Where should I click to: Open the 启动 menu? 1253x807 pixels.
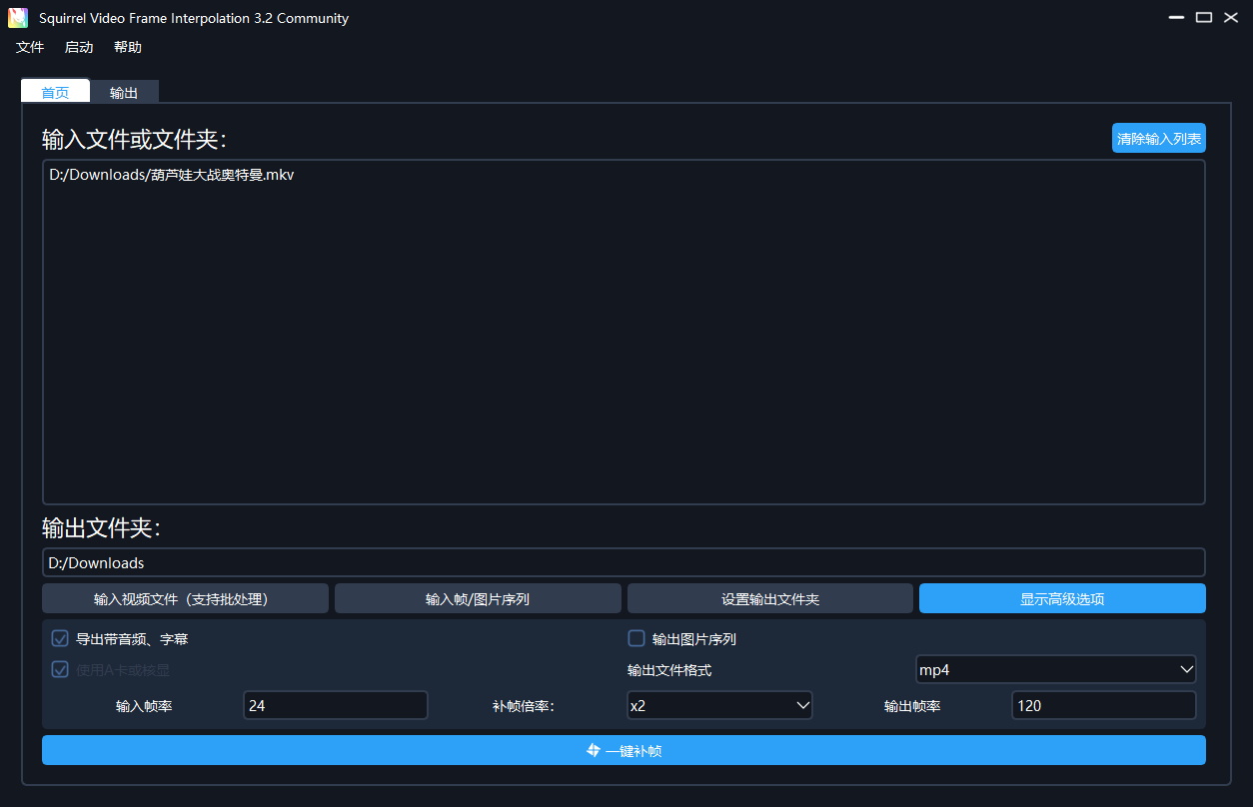79,48
